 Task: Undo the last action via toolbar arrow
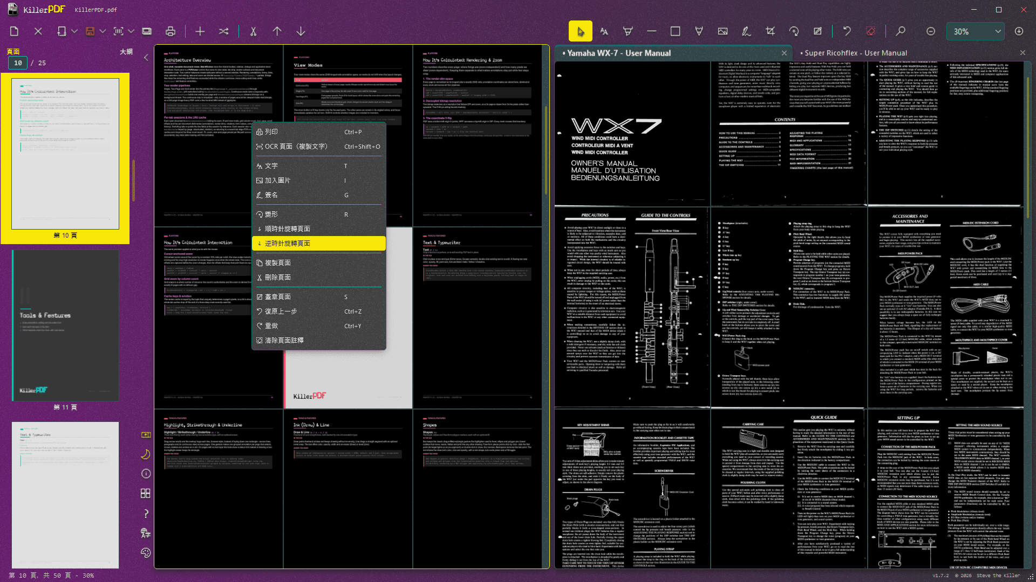[847, 31]
